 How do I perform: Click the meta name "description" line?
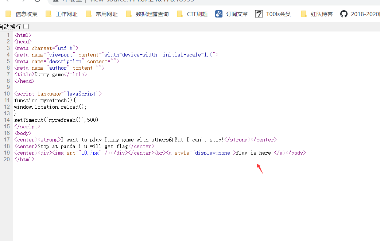coord(67,61)
